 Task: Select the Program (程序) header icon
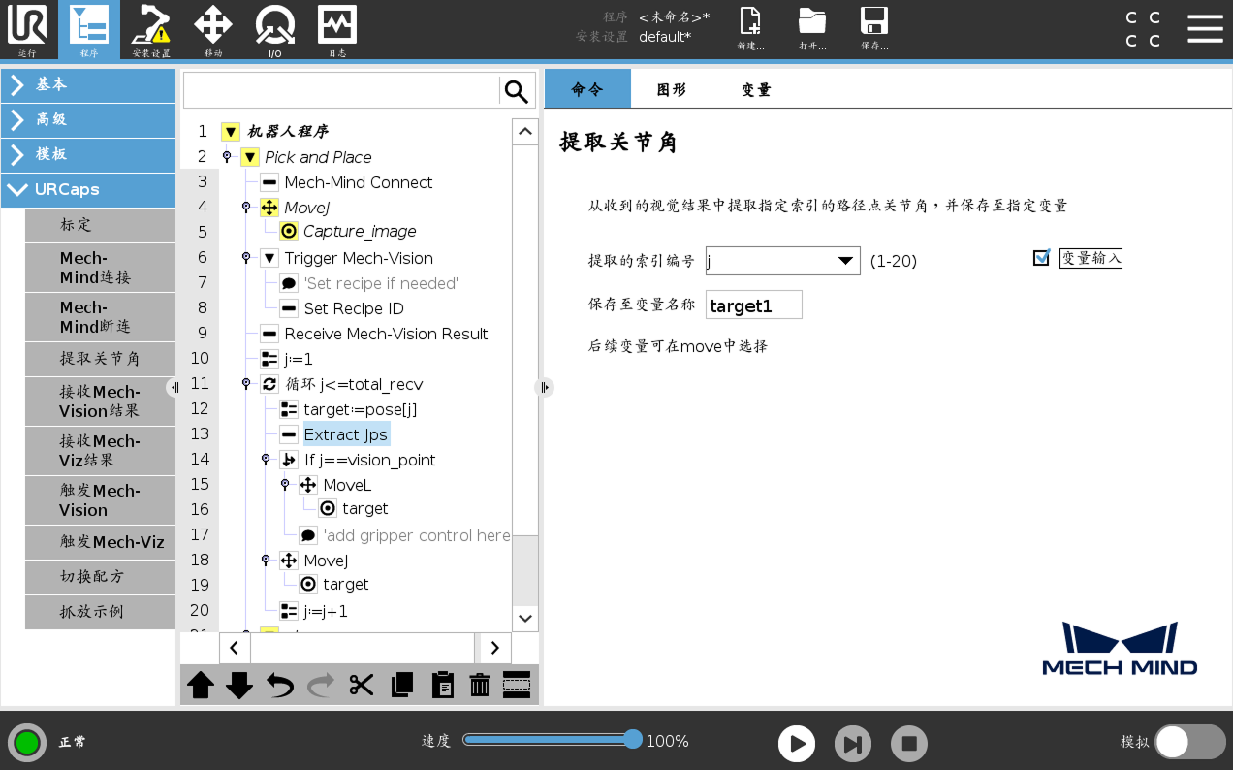pos(88,29)
